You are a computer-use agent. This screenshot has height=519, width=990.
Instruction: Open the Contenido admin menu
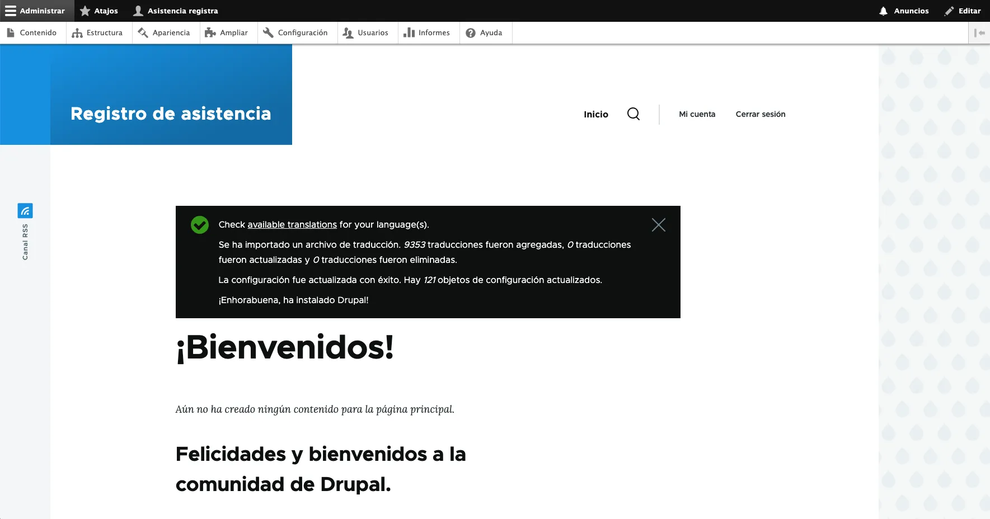[32, 32]
